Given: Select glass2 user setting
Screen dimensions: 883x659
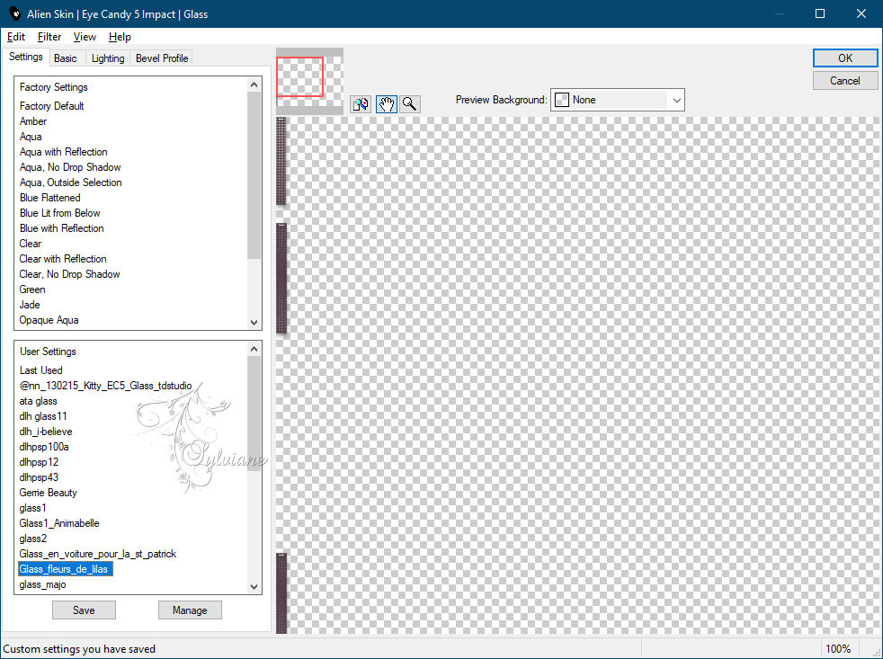Looking at the screenshot, I should 33,538.
